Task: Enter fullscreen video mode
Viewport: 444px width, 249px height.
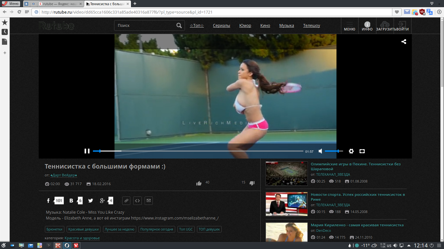Action: [362, 151]
